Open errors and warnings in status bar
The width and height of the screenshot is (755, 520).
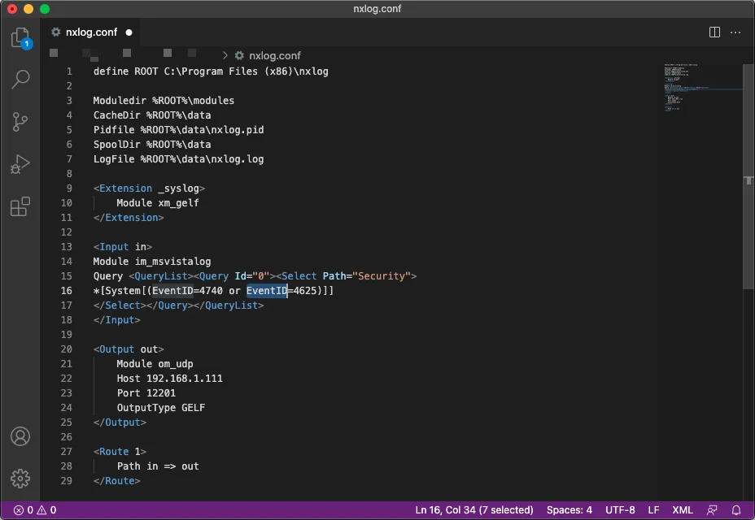tap(35, 510)
